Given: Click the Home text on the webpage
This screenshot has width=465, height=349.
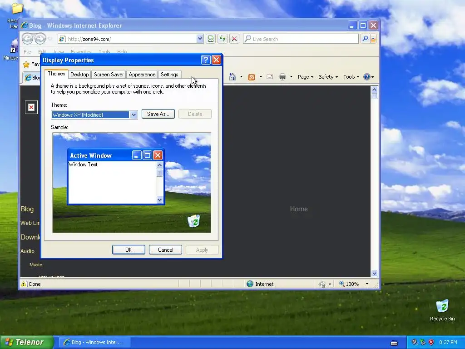Looking at the screenshot, I should pos(299,209).
